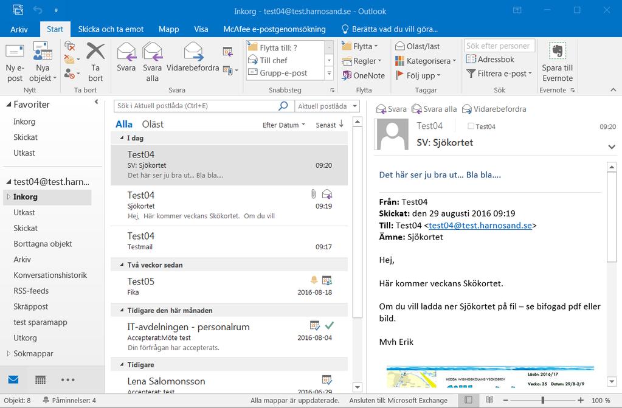Delete message with Ta bort button

pos(95,62)
